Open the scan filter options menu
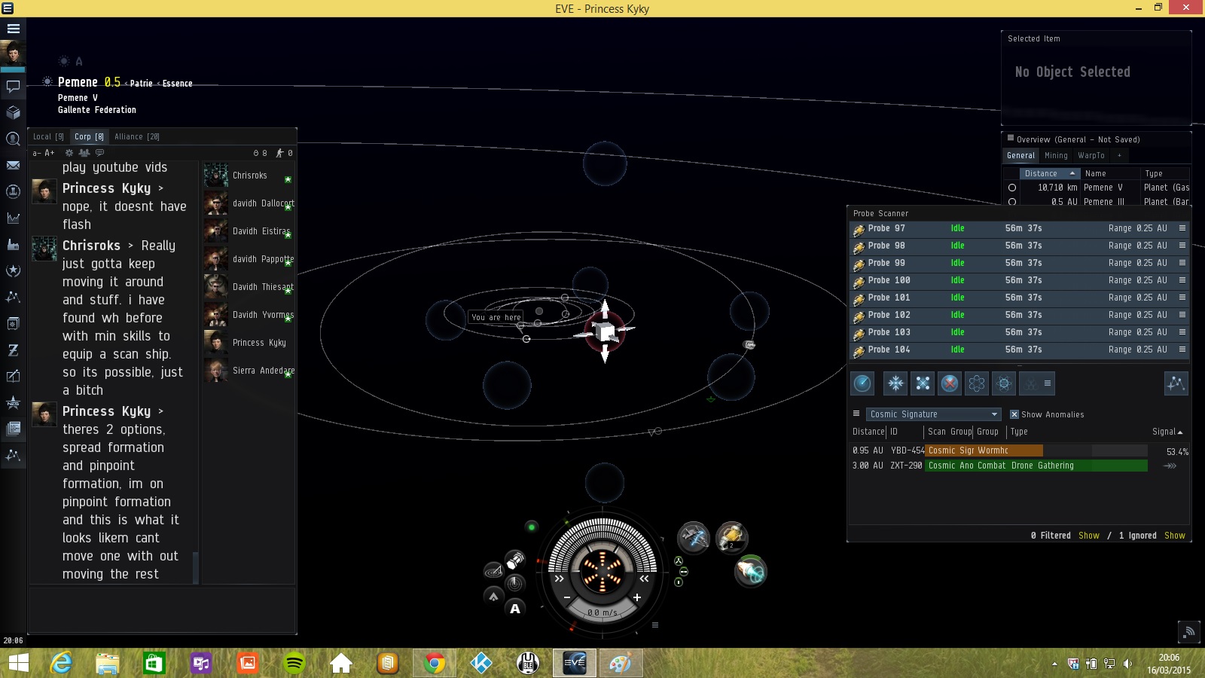 (x=856, y=414)
